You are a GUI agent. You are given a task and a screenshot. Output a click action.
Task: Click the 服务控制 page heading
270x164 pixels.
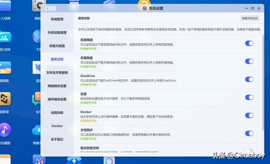point(84,18)
